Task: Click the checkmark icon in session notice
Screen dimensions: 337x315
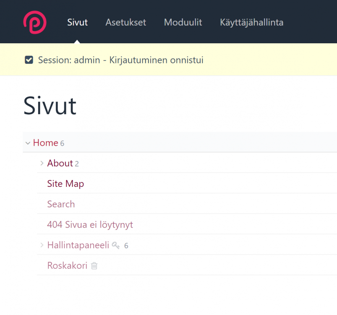Action: pyautogui.click(x=29, y=60)
